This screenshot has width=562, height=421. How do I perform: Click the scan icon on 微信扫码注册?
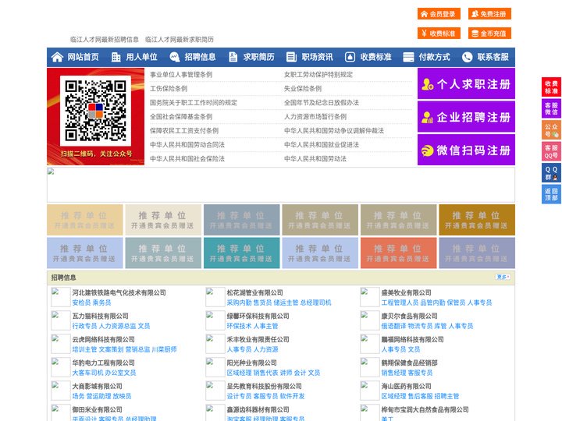coord(427,150)
